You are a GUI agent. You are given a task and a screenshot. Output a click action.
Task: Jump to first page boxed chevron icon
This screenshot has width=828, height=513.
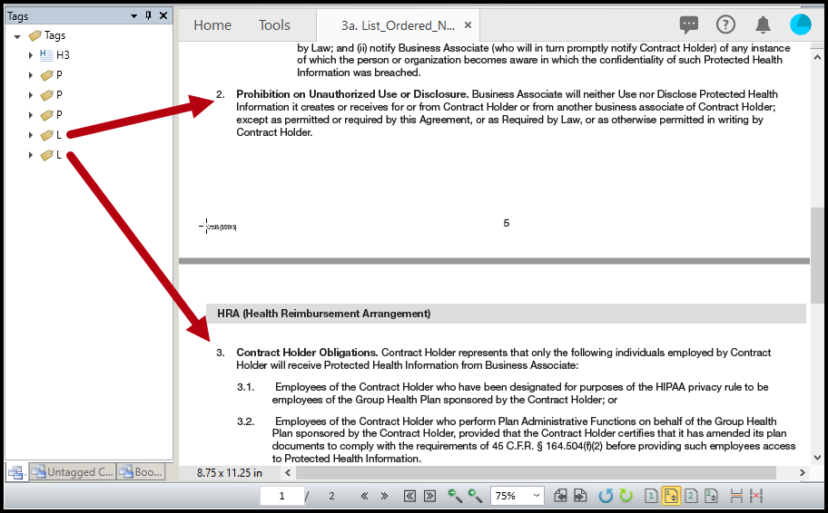(409, 496)
